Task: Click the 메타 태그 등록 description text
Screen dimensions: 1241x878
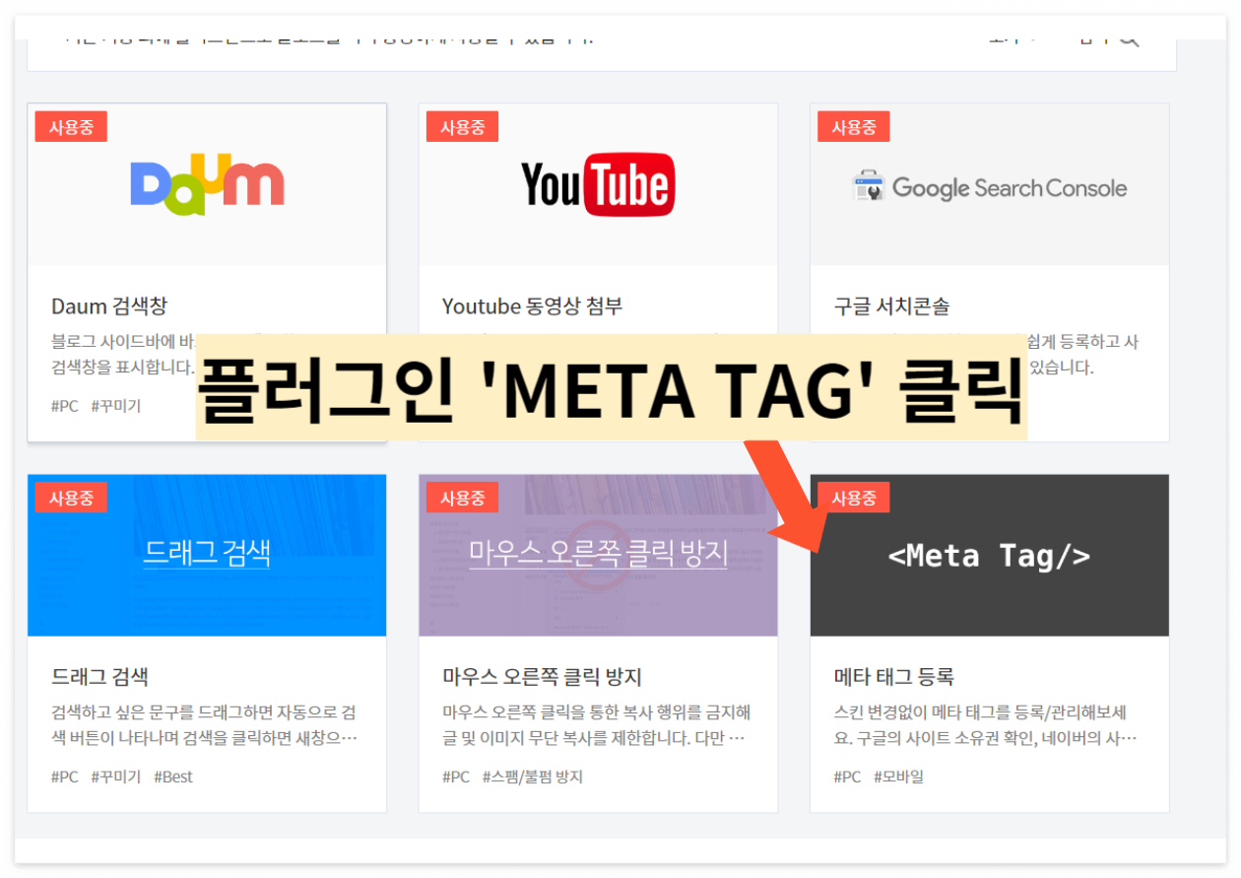Action: tap(986, 725)
